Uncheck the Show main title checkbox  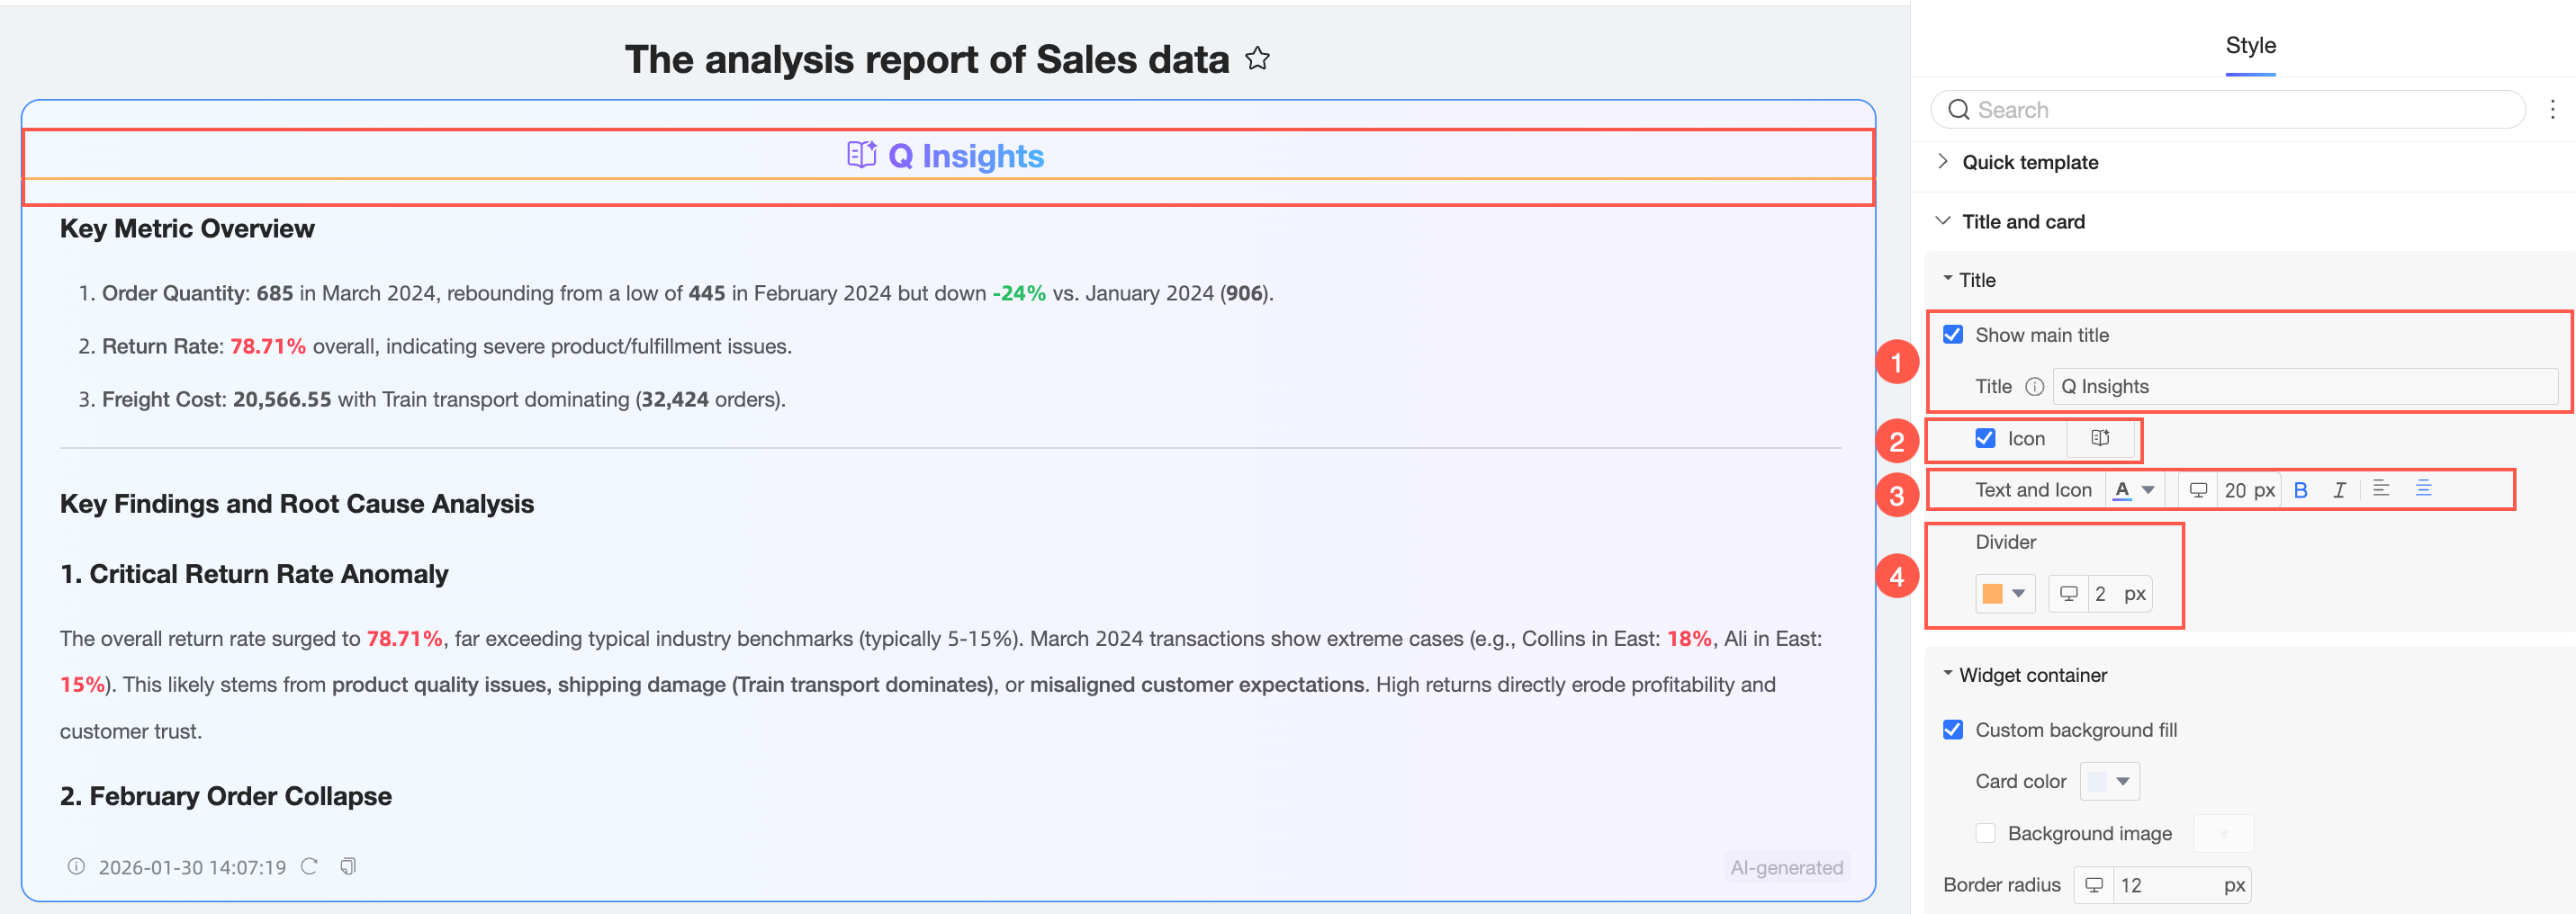click(x=1953, y=335)
